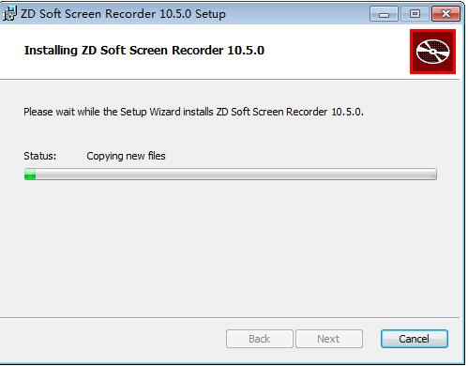Click the "Installing ZD Soft Screen Recorder 10.5.0" heading
This screenshot has height=366, width=468.
point(144,51)
